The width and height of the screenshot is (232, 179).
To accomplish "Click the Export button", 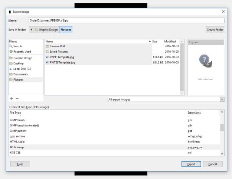I will click(191, 164).
